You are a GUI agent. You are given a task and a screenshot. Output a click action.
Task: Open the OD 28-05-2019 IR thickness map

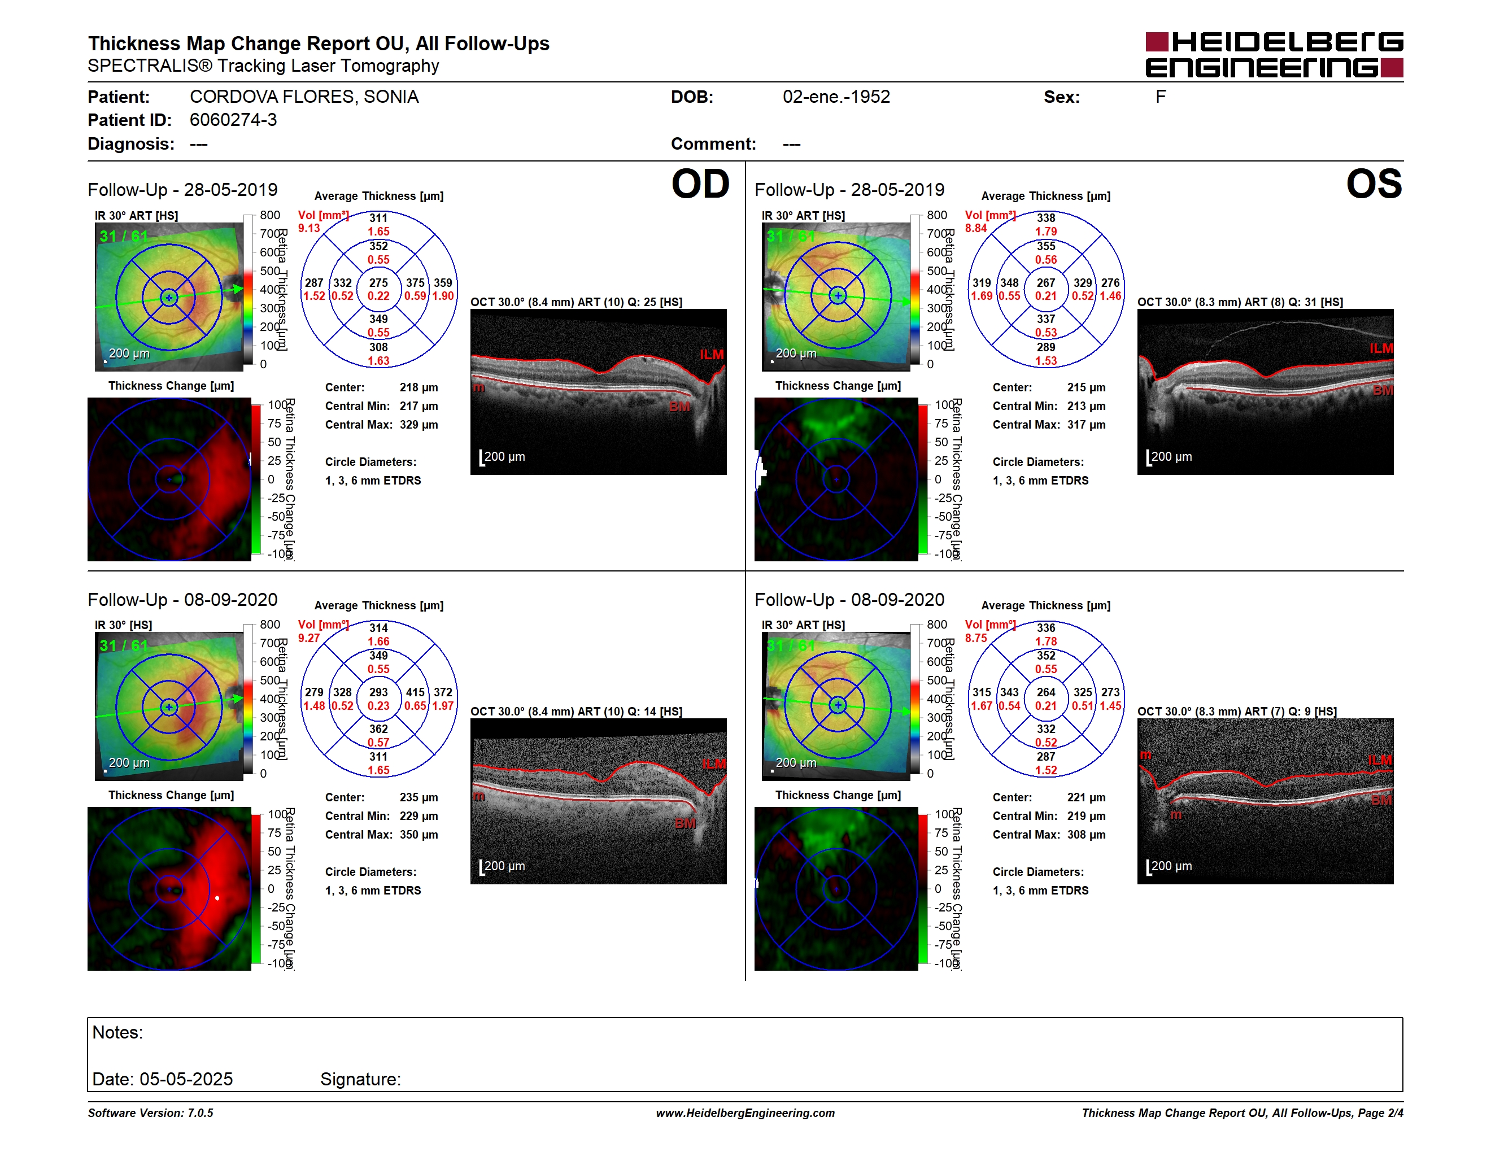click(x=169, y=297)
